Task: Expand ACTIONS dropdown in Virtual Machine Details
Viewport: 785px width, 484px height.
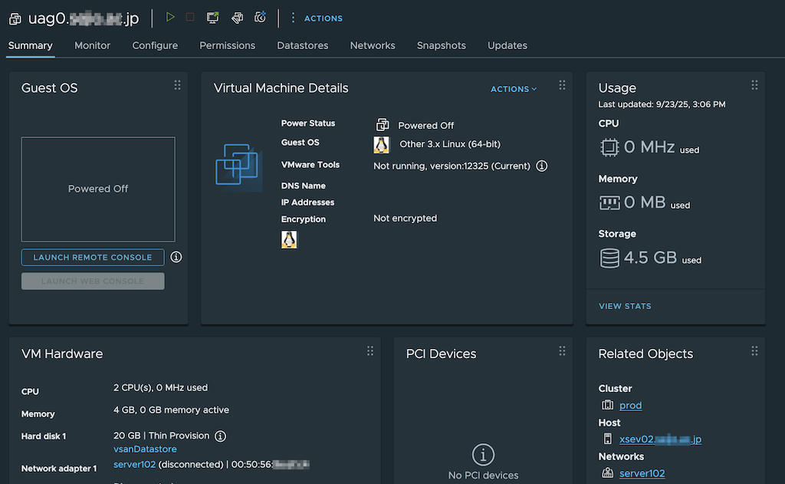Action: (514, 89)
